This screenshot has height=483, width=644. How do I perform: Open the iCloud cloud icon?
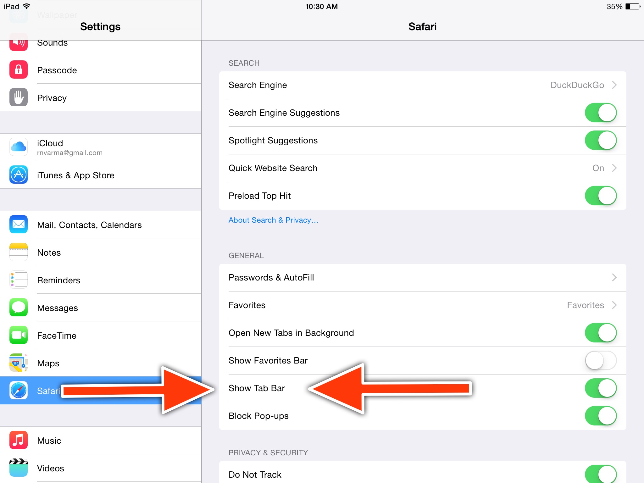pos(19,147)
